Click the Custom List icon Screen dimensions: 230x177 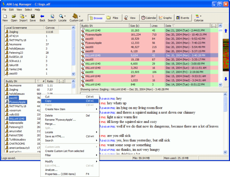pyautogui.click(x=75, y=16)
